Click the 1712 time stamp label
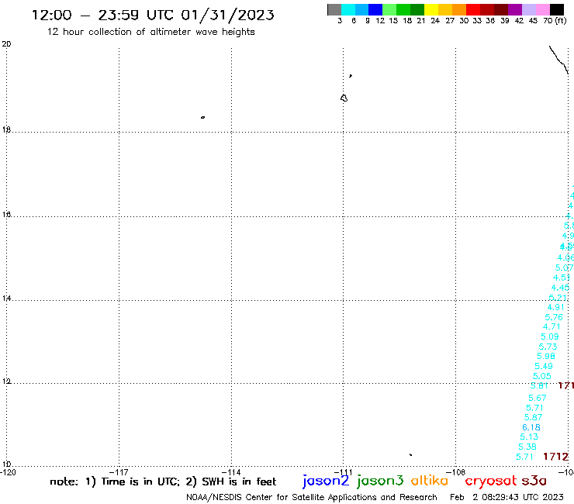The height and width of the screenshot is (504, 574). (x=555, y=457)
